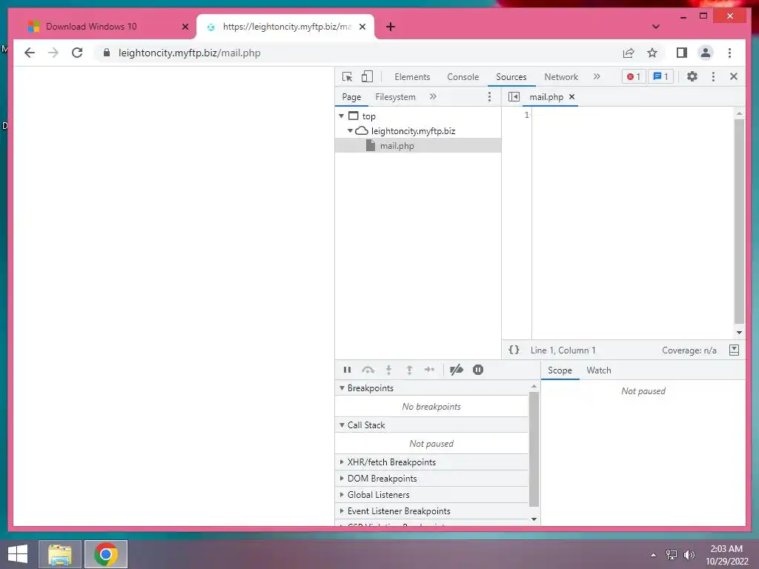Open File Explorer from the taskbar
Screen dimensions: 759x569
click(60, 554)
